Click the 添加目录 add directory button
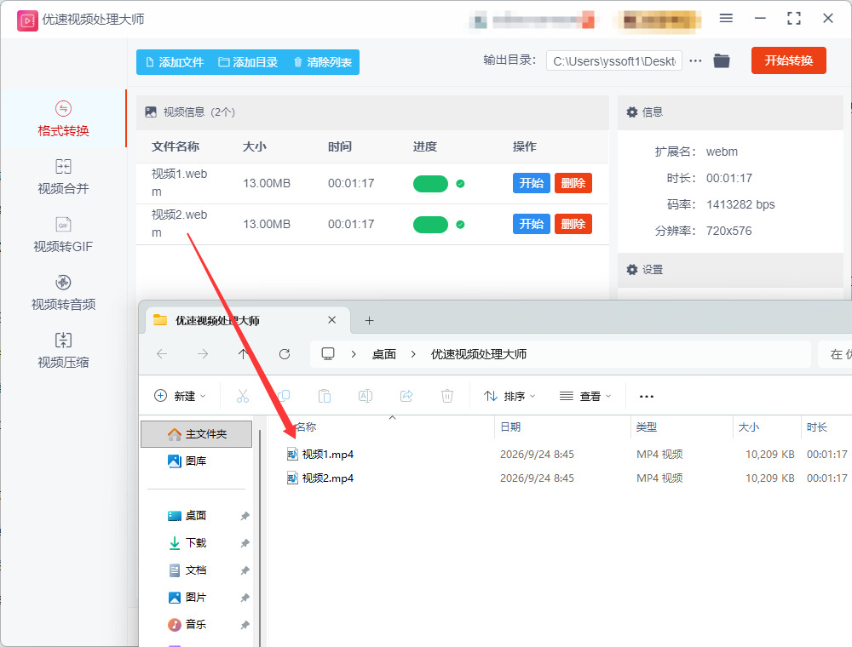 248,62
